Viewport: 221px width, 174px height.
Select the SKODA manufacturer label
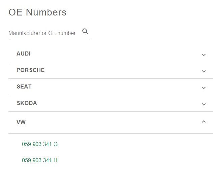(x=27, y=103)
